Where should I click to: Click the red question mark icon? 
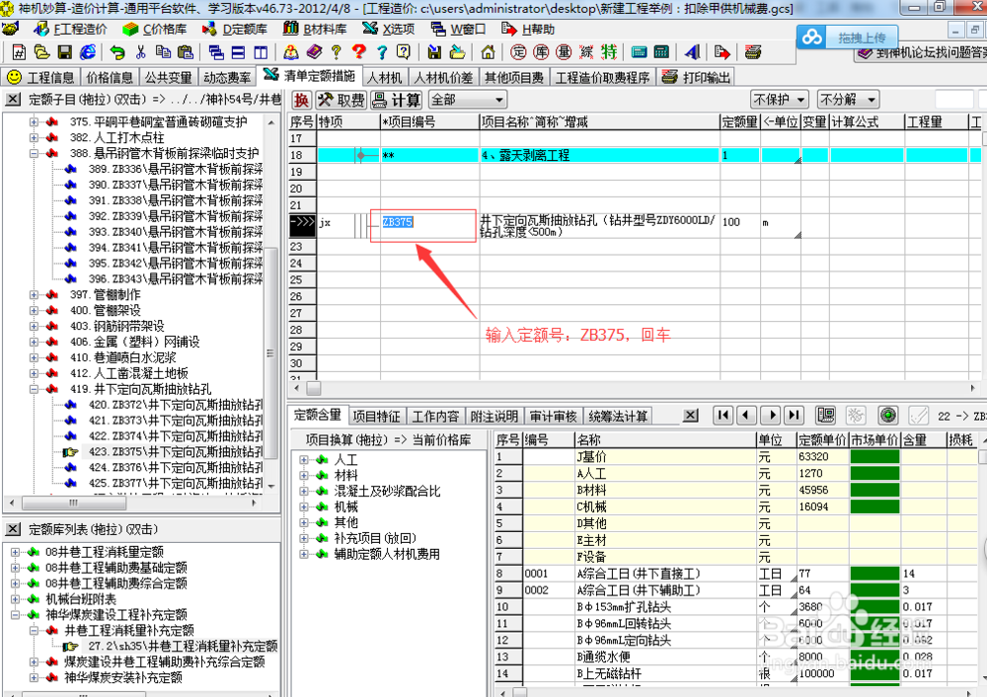point(359,52)
